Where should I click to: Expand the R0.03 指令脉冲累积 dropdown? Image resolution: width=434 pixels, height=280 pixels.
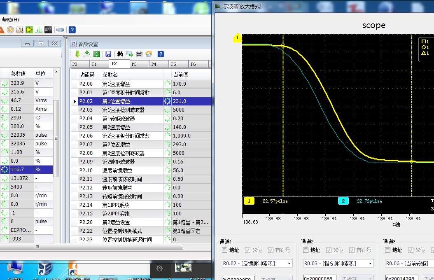371,264
